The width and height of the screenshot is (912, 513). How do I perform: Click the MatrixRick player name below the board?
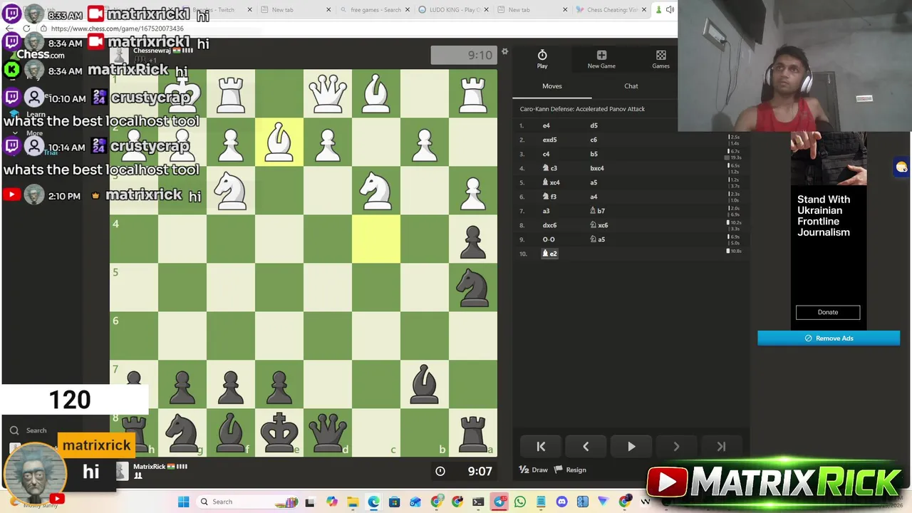[149, 467]
